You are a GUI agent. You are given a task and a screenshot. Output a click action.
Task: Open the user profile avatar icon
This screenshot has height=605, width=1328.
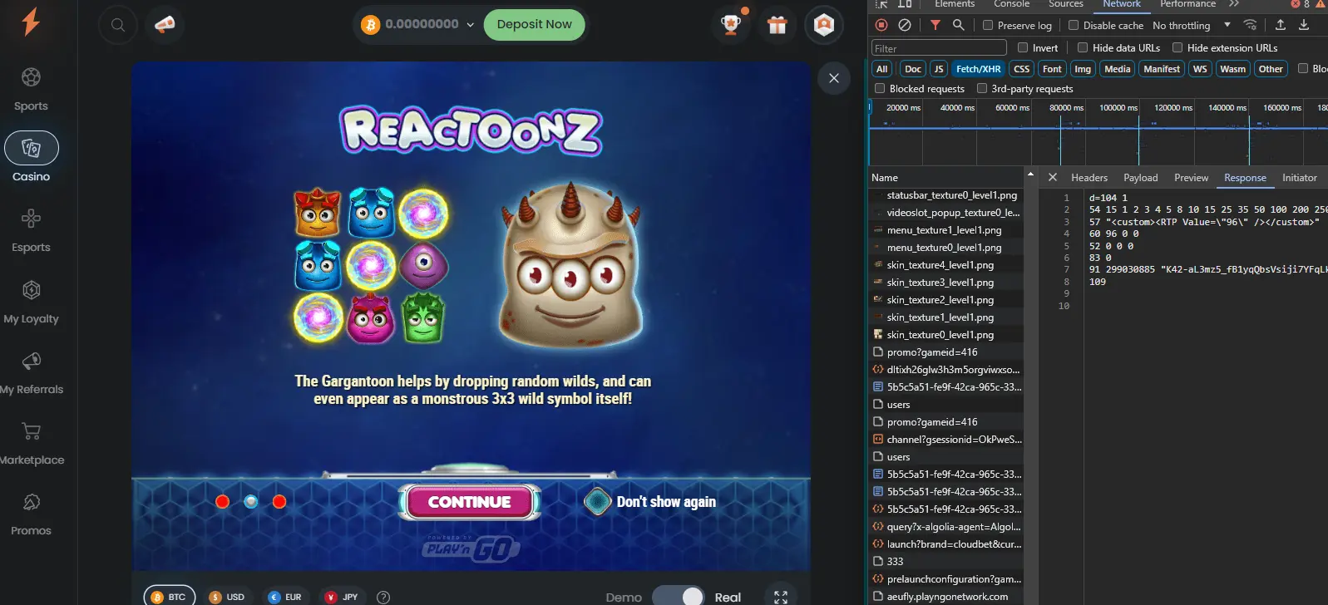824,25
